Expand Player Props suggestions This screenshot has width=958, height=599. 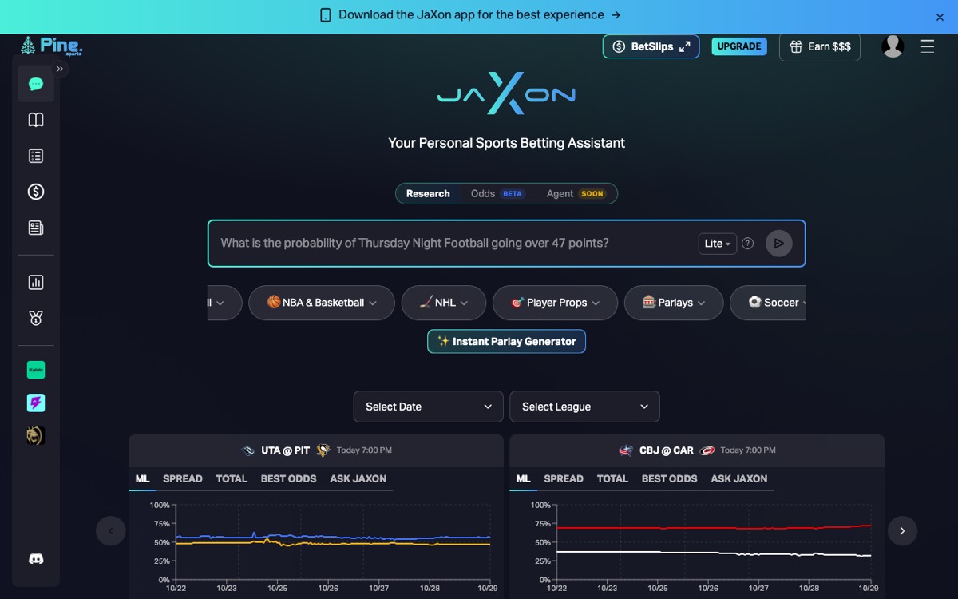click(556, 303)
